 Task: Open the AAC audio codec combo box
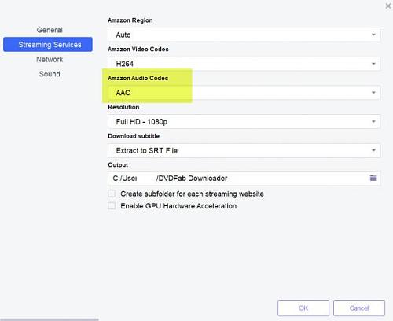(x=244, y=93)
